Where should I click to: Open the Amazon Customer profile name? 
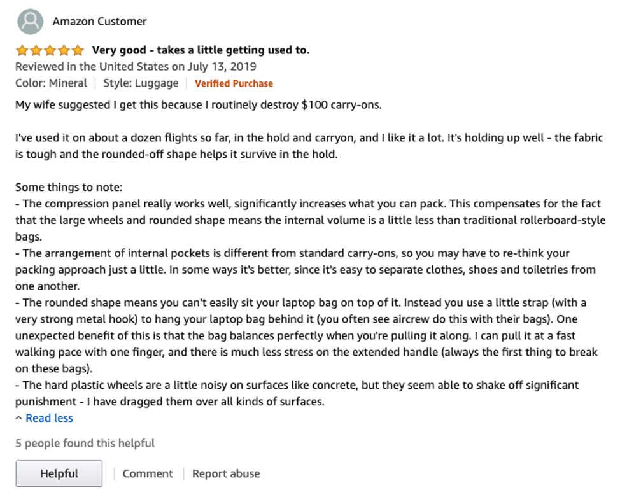point(100,22)
